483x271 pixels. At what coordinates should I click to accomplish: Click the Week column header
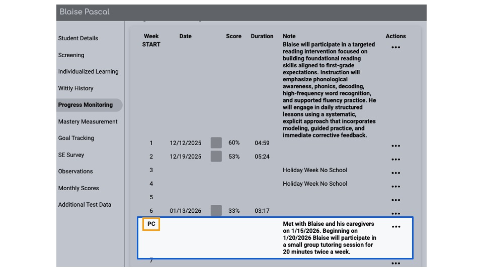point(151,36)
